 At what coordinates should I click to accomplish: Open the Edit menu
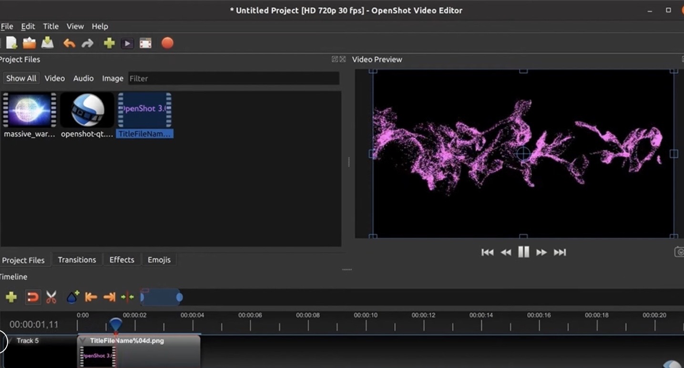(28, 26)
